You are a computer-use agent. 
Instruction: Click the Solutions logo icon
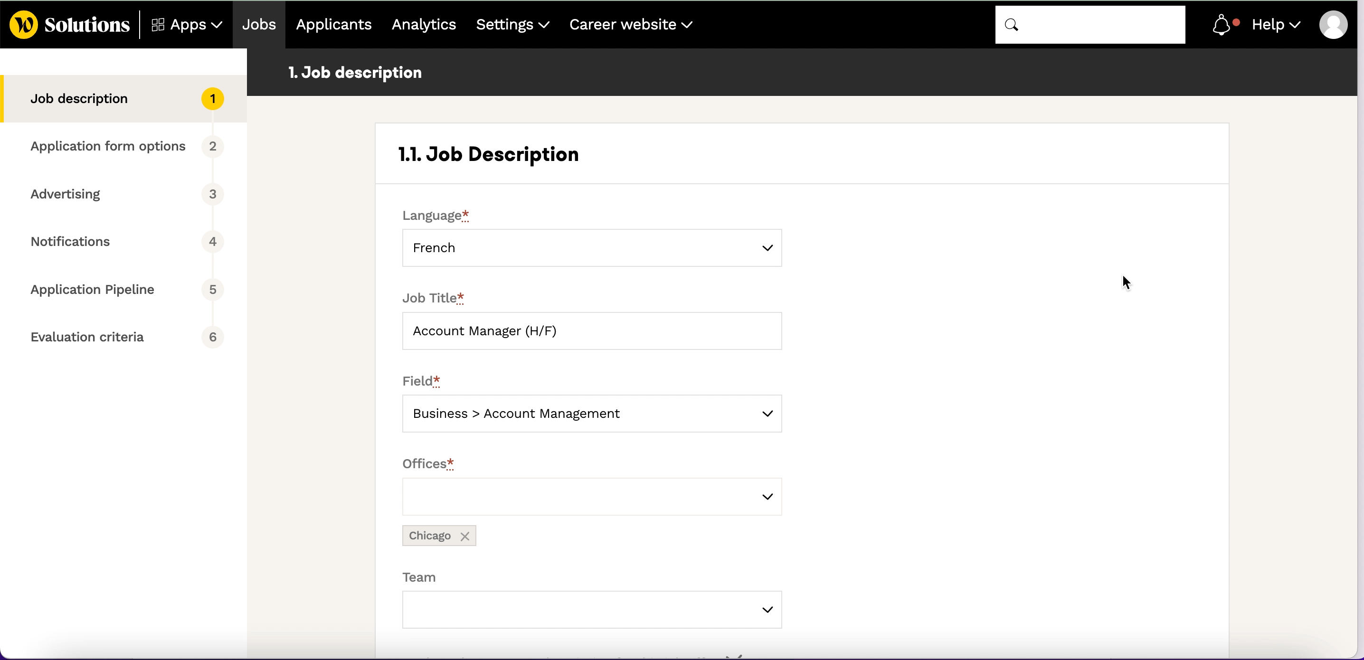pyautogui.click(x=24, y=25)
